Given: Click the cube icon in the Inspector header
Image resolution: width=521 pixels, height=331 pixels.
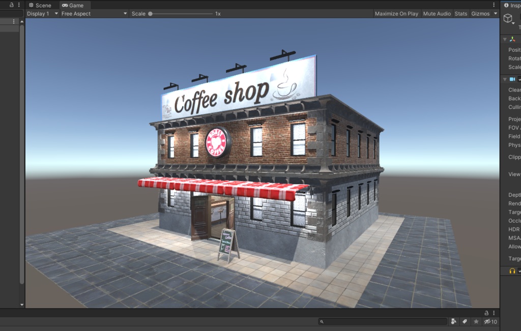Looking at the screenshot, I should 508,18.
